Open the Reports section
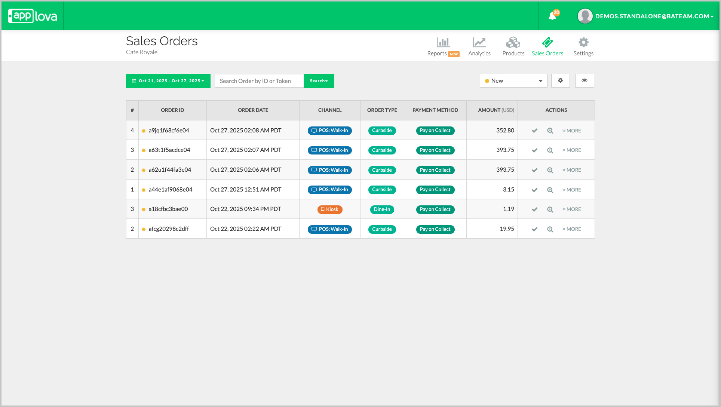This screenshot has width=721, height=407. tap(443, 47)
